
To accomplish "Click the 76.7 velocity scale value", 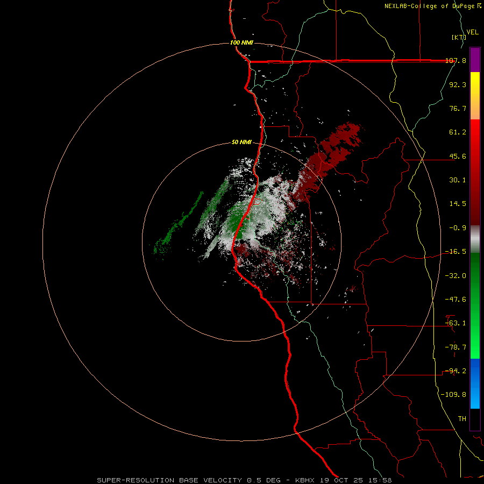I will (x=458, y=108).
